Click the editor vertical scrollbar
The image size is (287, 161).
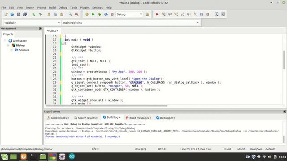284,60
